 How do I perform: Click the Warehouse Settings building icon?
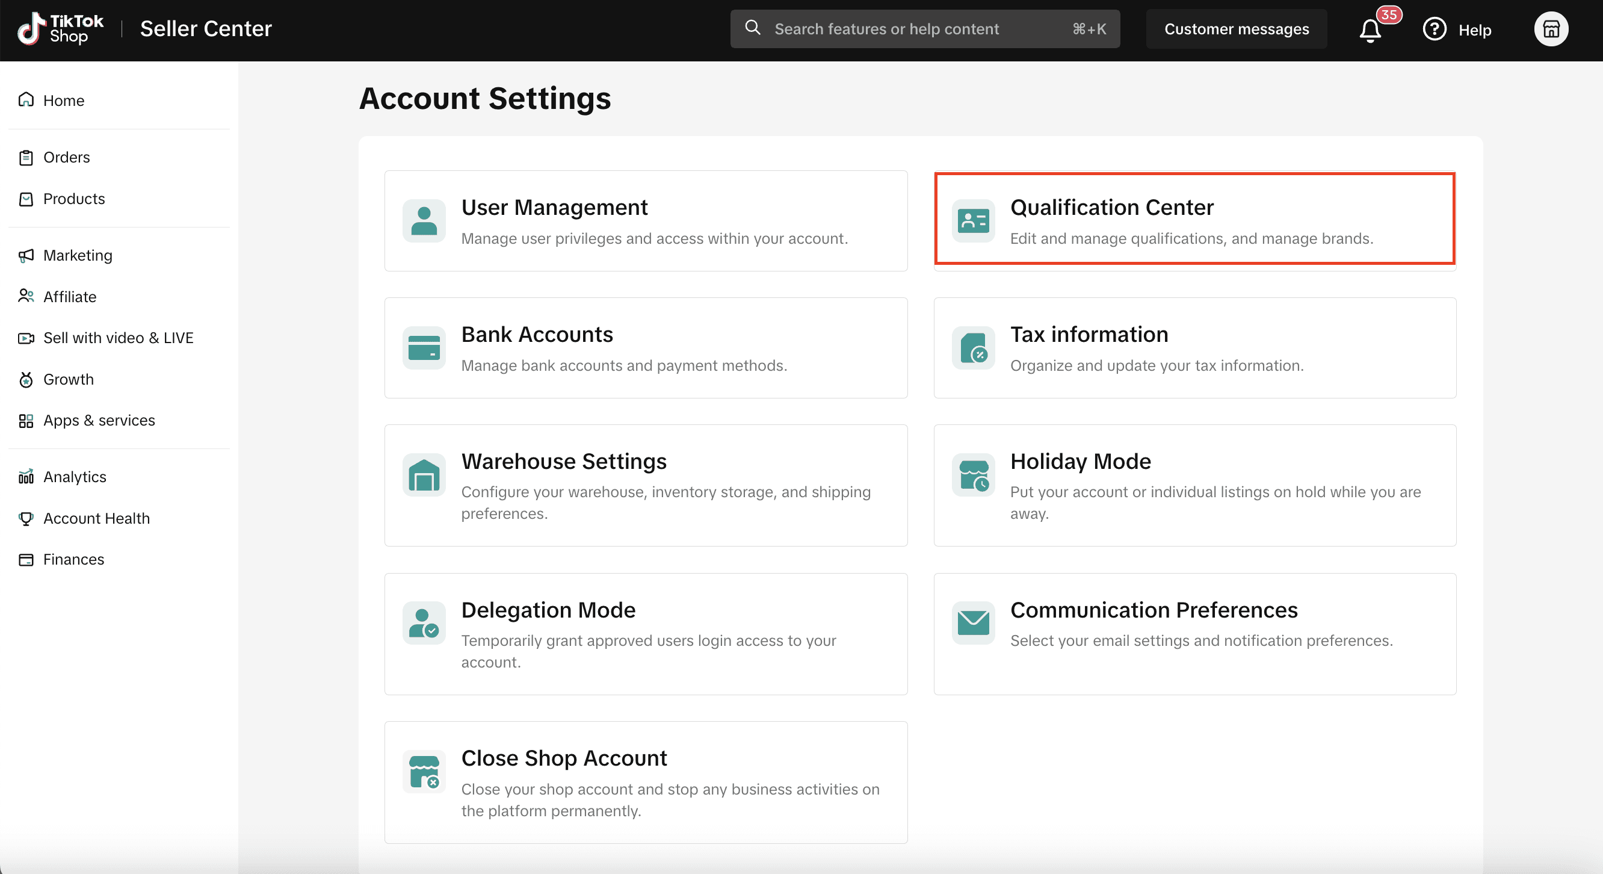pyautogui.click(x=424, y=476)
